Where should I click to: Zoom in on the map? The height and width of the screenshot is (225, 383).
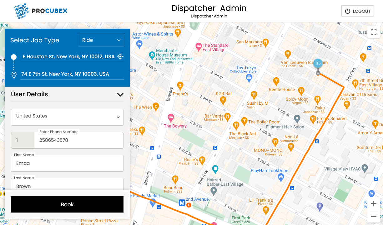pos(373,204)
